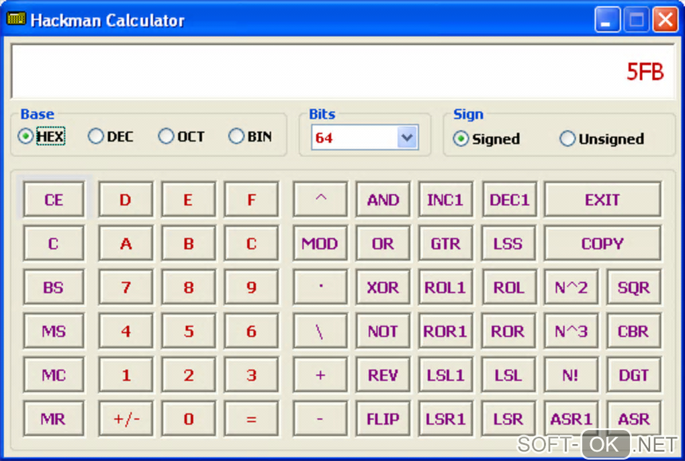
Task: Apply the NOT bitwise operator
Action: click(383, 331)
